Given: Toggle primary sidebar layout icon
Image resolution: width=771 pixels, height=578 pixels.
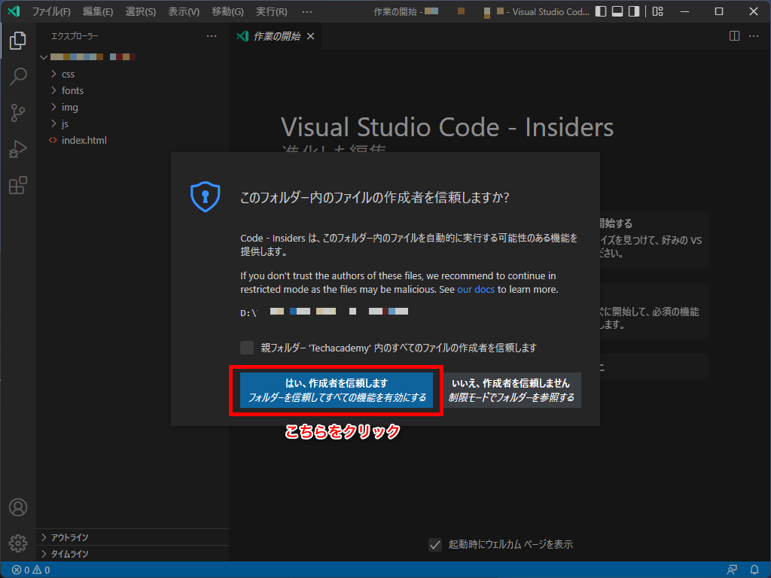Looking at the screenshot, I should coord(601,11).
